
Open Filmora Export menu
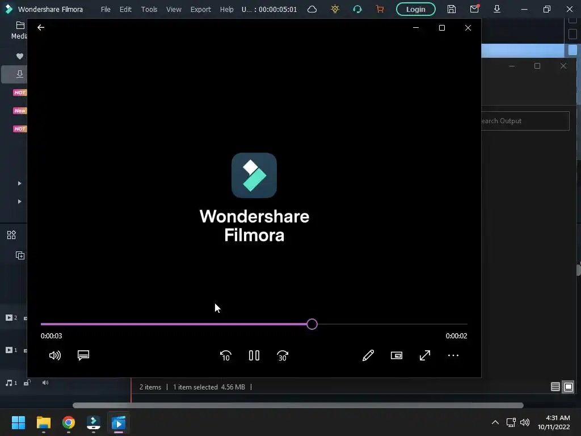[201, 9]
